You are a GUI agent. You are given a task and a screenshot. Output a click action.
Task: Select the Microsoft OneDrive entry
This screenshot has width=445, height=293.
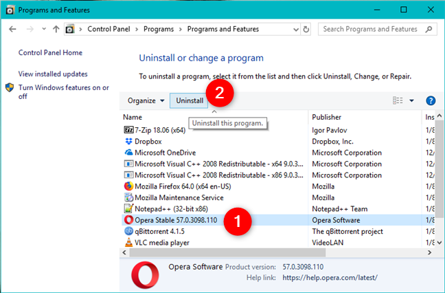tap(278, 152)
